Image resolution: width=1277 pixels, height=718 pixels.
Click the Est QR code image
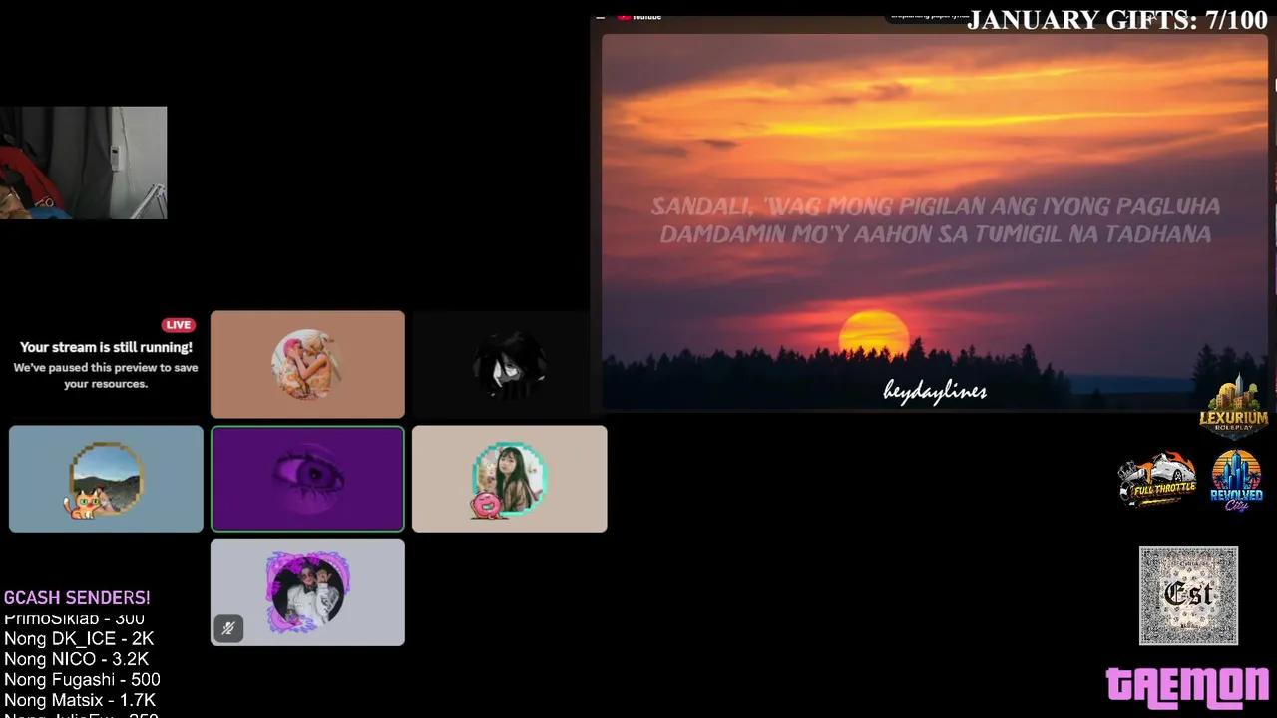[x=1189, y=595]
